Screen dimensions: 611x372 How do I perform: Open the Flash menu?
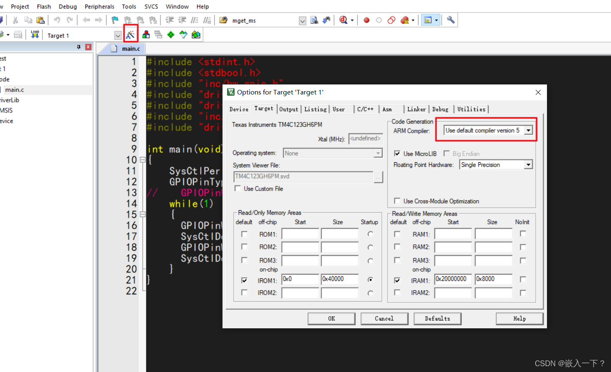44,7
